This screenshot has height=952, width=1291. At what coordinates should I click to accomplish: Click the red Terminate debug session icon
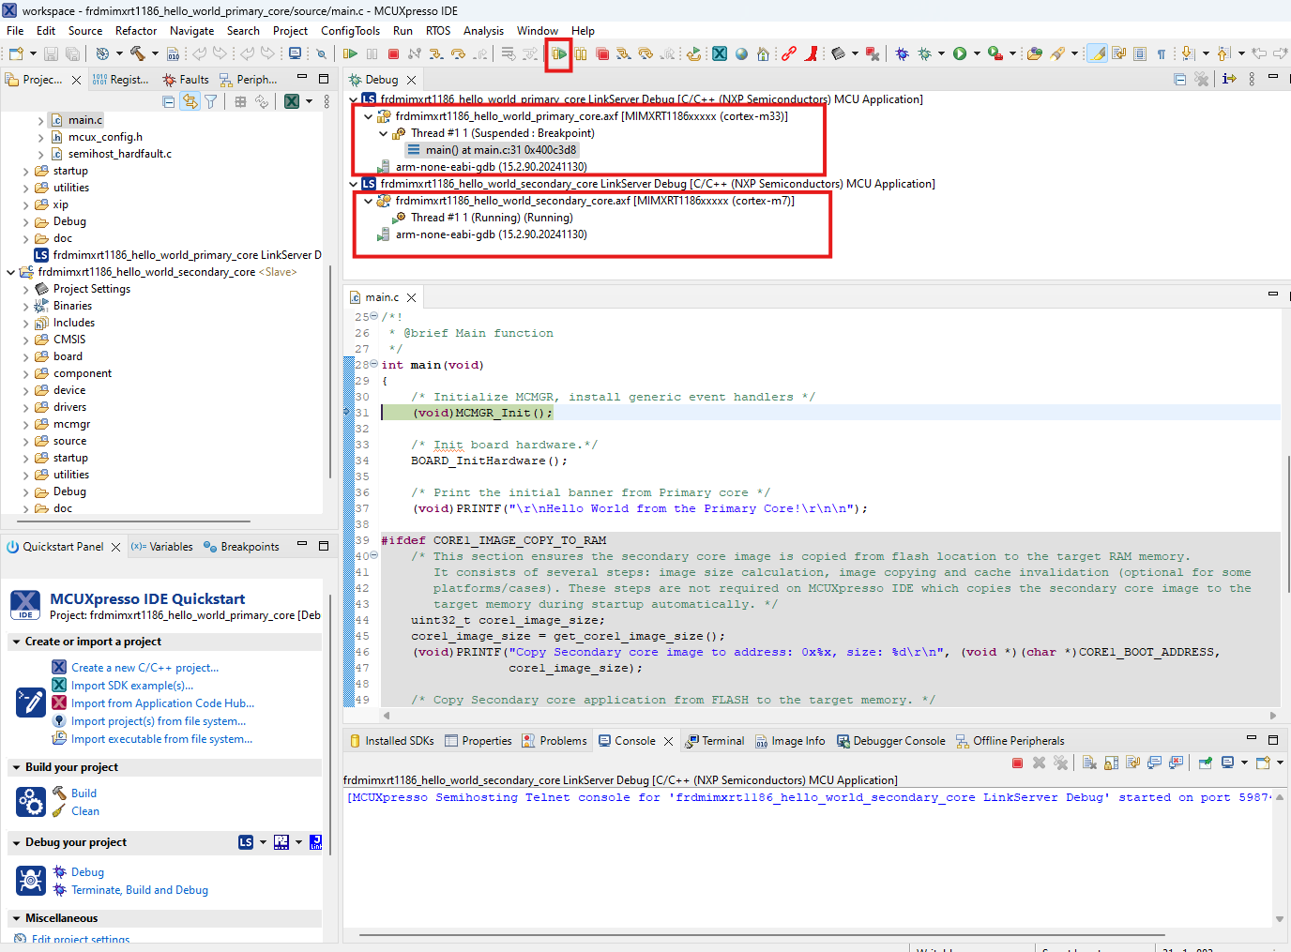[394, 54]
